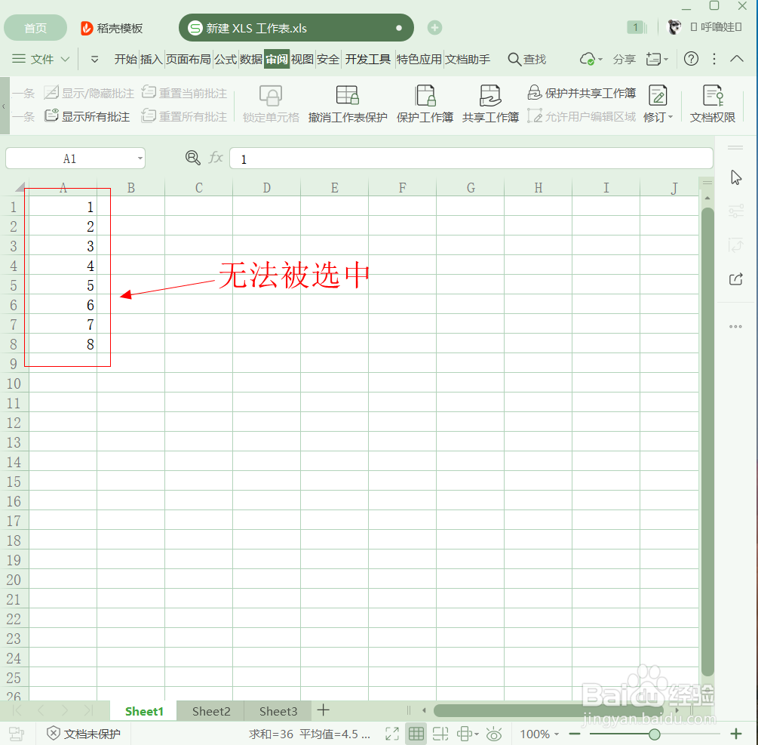
Task: Expand the dropdown arrow next to 文件
Action: (x=66, y=59)
